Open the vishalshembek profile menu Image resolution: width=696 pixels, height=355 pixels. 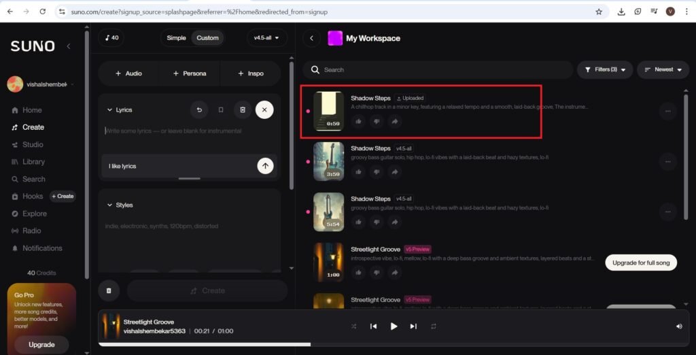[40, 84]
